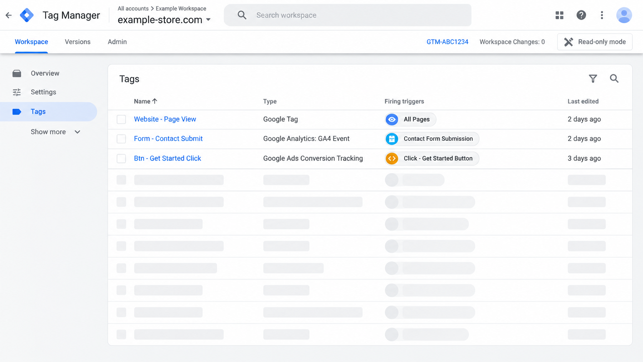The width and height of the screenshot is (643, 362).
Task: Click the filter icon in Tags panel
Action: click(x=593, y=79)
